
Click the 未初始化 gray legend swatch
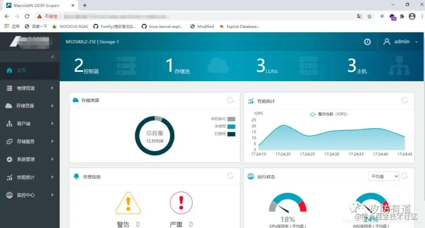231,119
